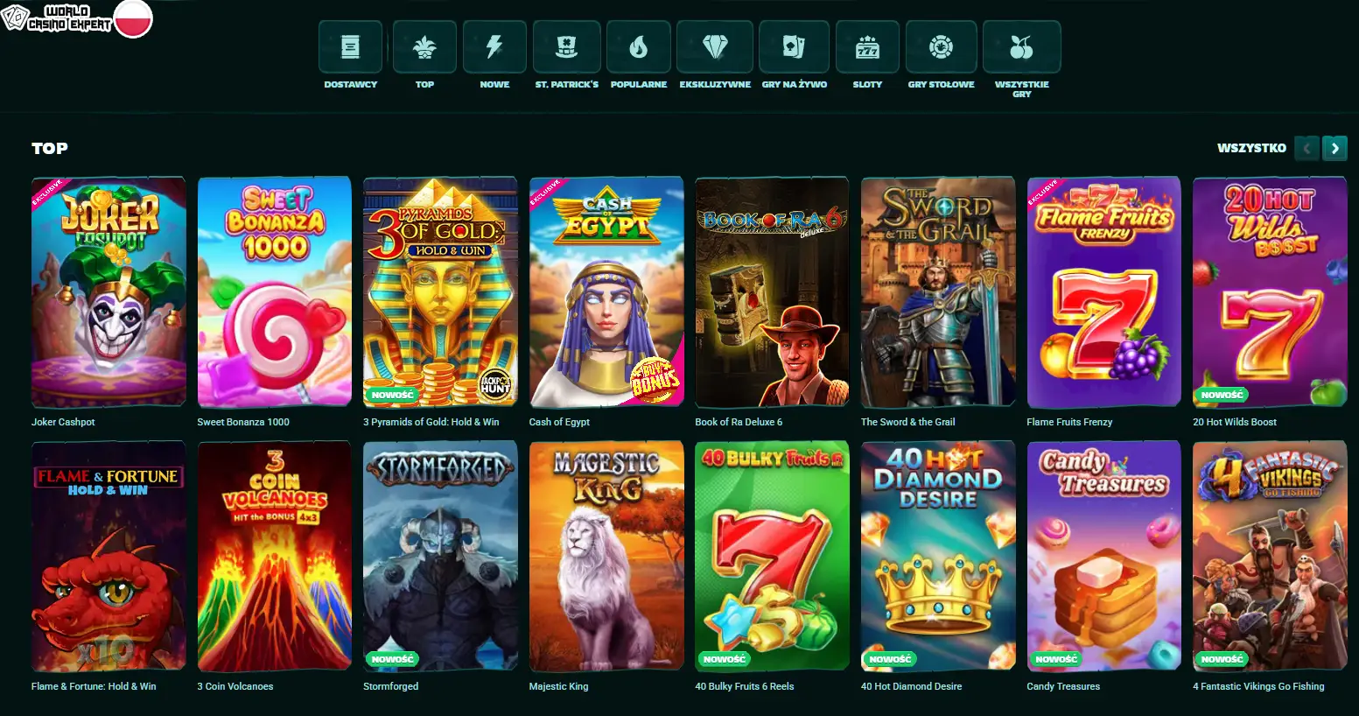Screen dimensions: 1359x716
Task: Launch the Sweet Bonanza 1000 thumbnail
Action: [275, 292]
